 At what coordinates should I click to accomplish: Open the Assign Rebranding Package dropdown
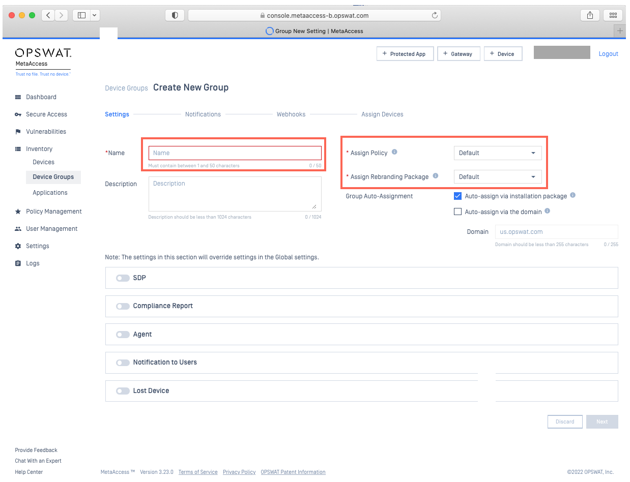[x=498, y=177]
